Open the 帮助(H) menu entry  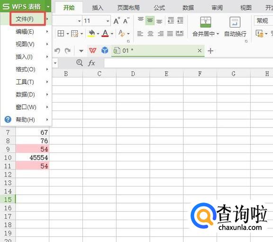(26, 120)
